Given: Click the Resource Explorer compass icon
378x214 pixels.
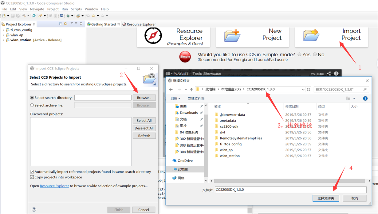Looking at the screenshot, I should pos(153,36).
